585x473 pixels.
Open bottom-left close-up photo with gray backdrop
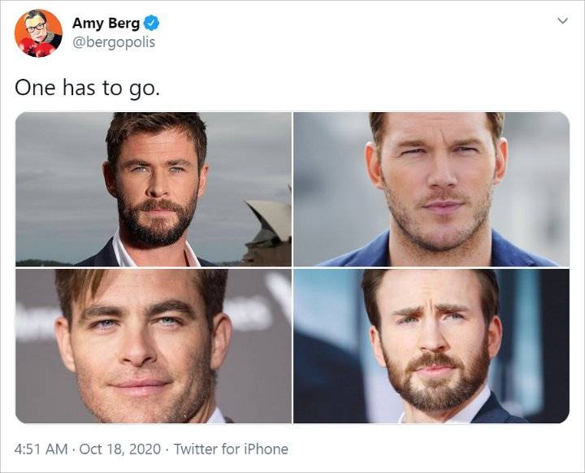point(154,346)
